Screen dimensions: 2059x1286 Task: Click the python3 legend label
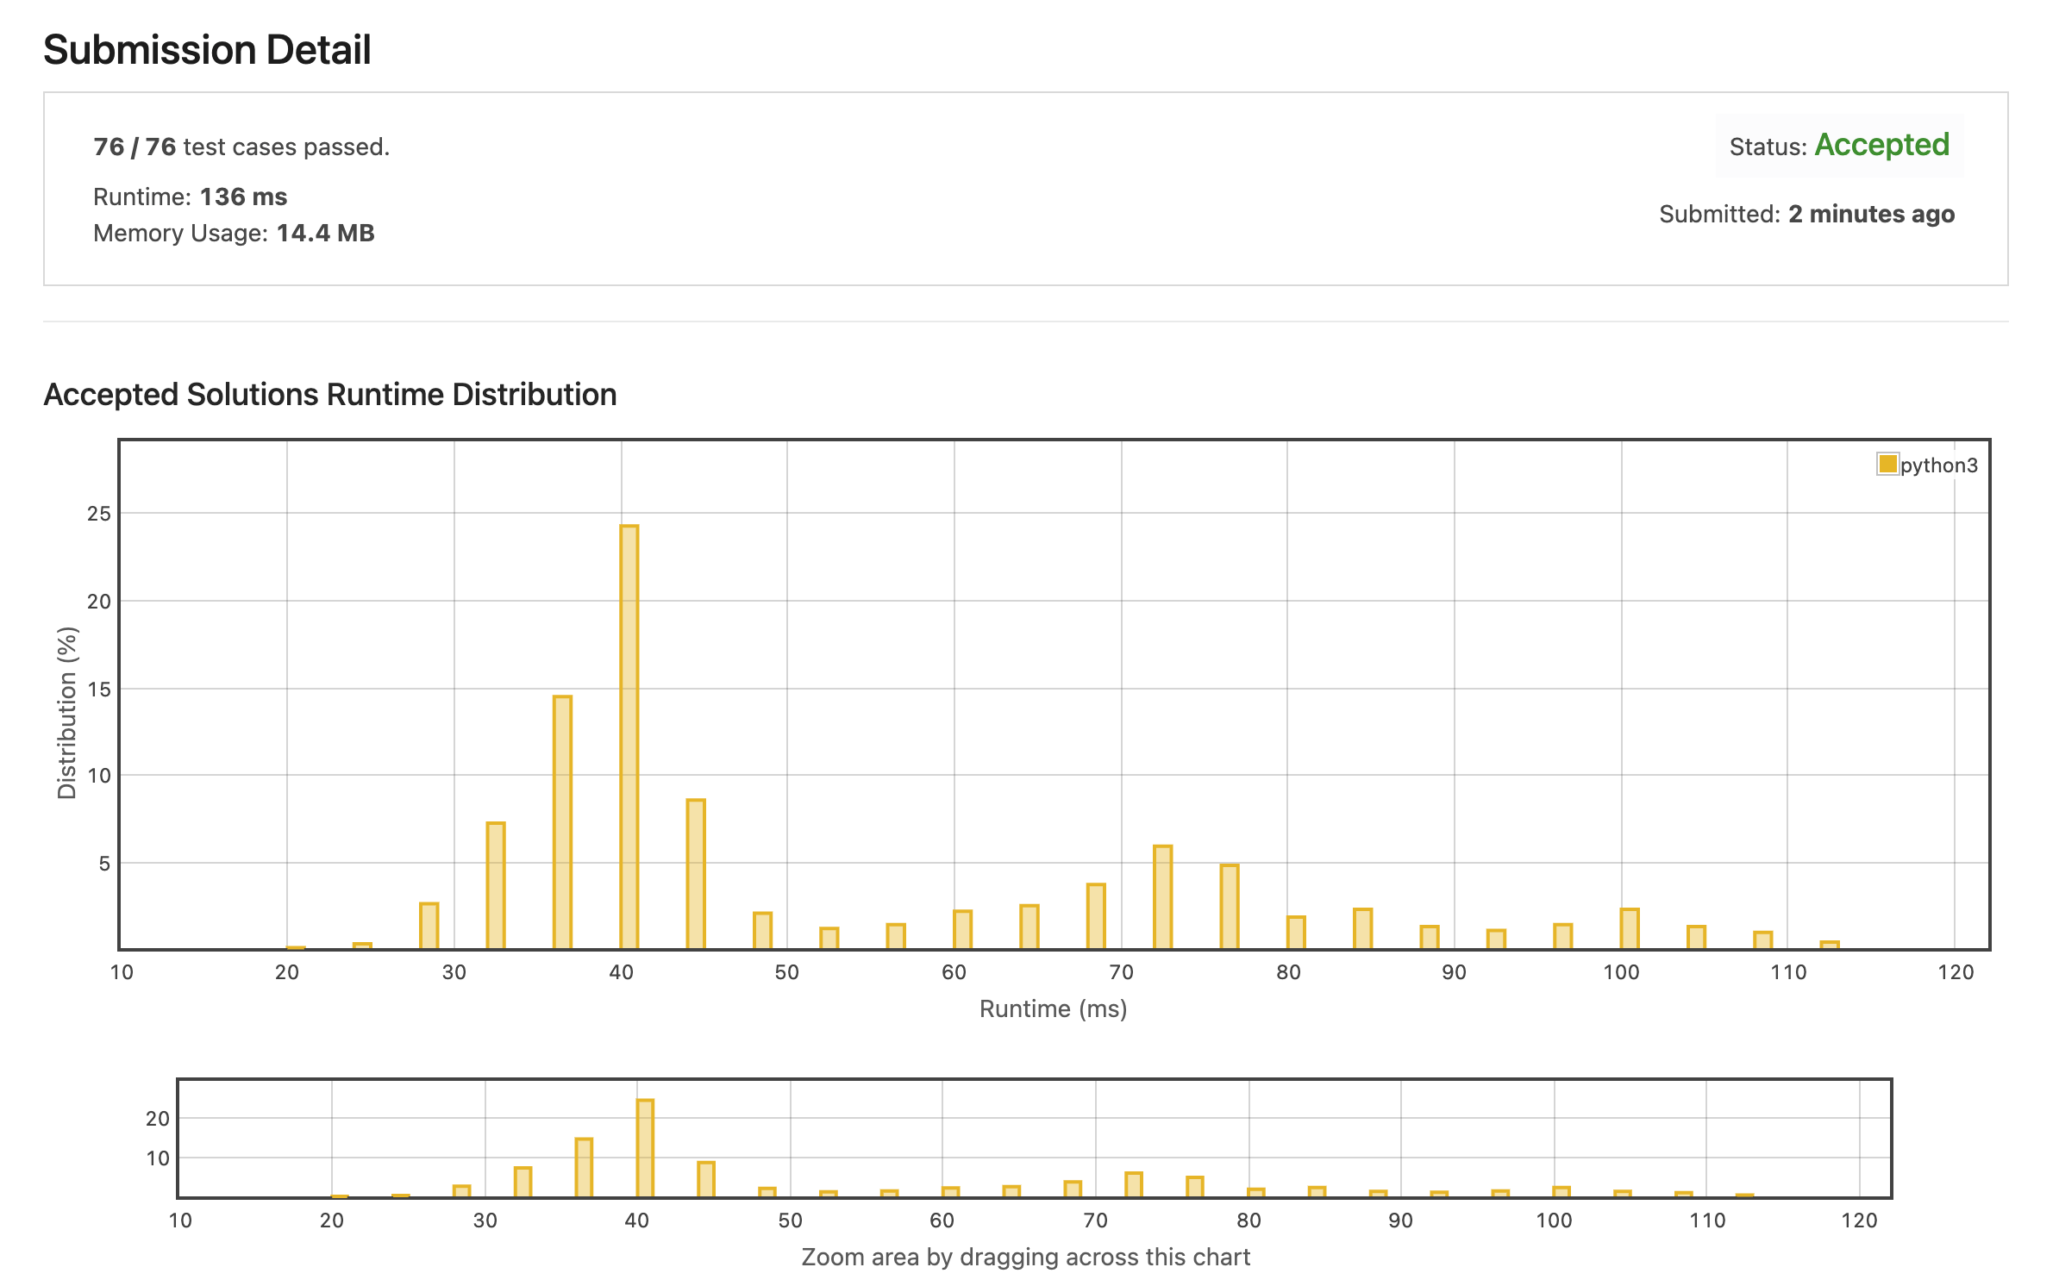(x=1938, y=465)
